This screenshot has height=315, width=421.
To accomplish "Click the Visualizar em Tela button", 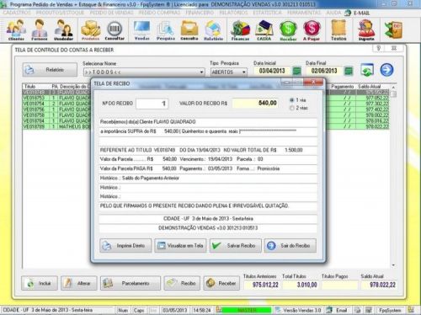I will coord(180,246).
